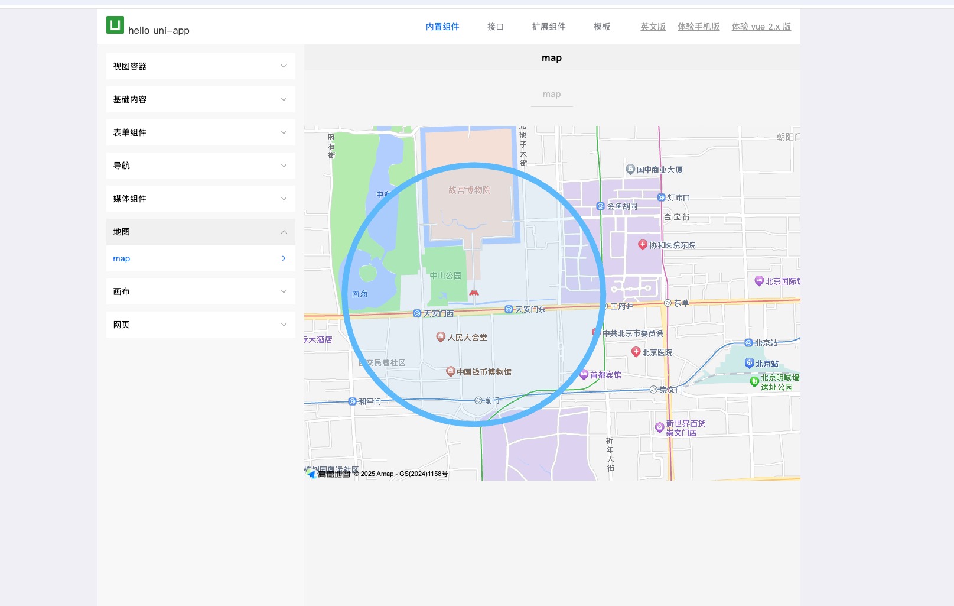Click the 金鱼胡同 subway station icon
The width and height of the screenshot is (954, 606).
point(601,206)
